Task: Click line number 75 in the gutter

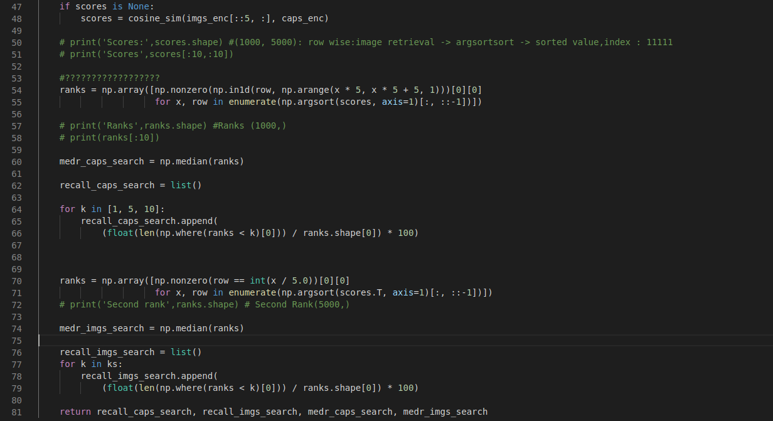Action: click(16, 340)
